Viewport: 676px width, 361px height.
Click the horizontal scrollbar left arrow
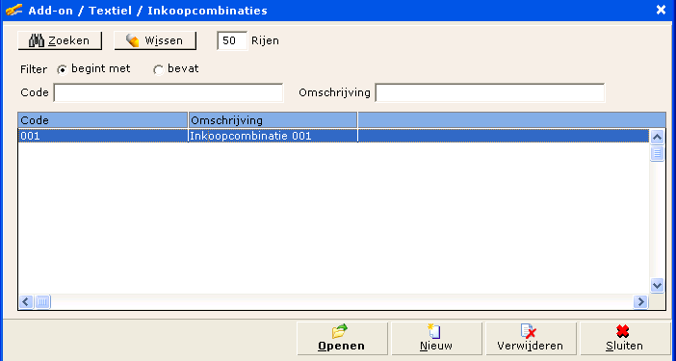click(x=26, y=302)
